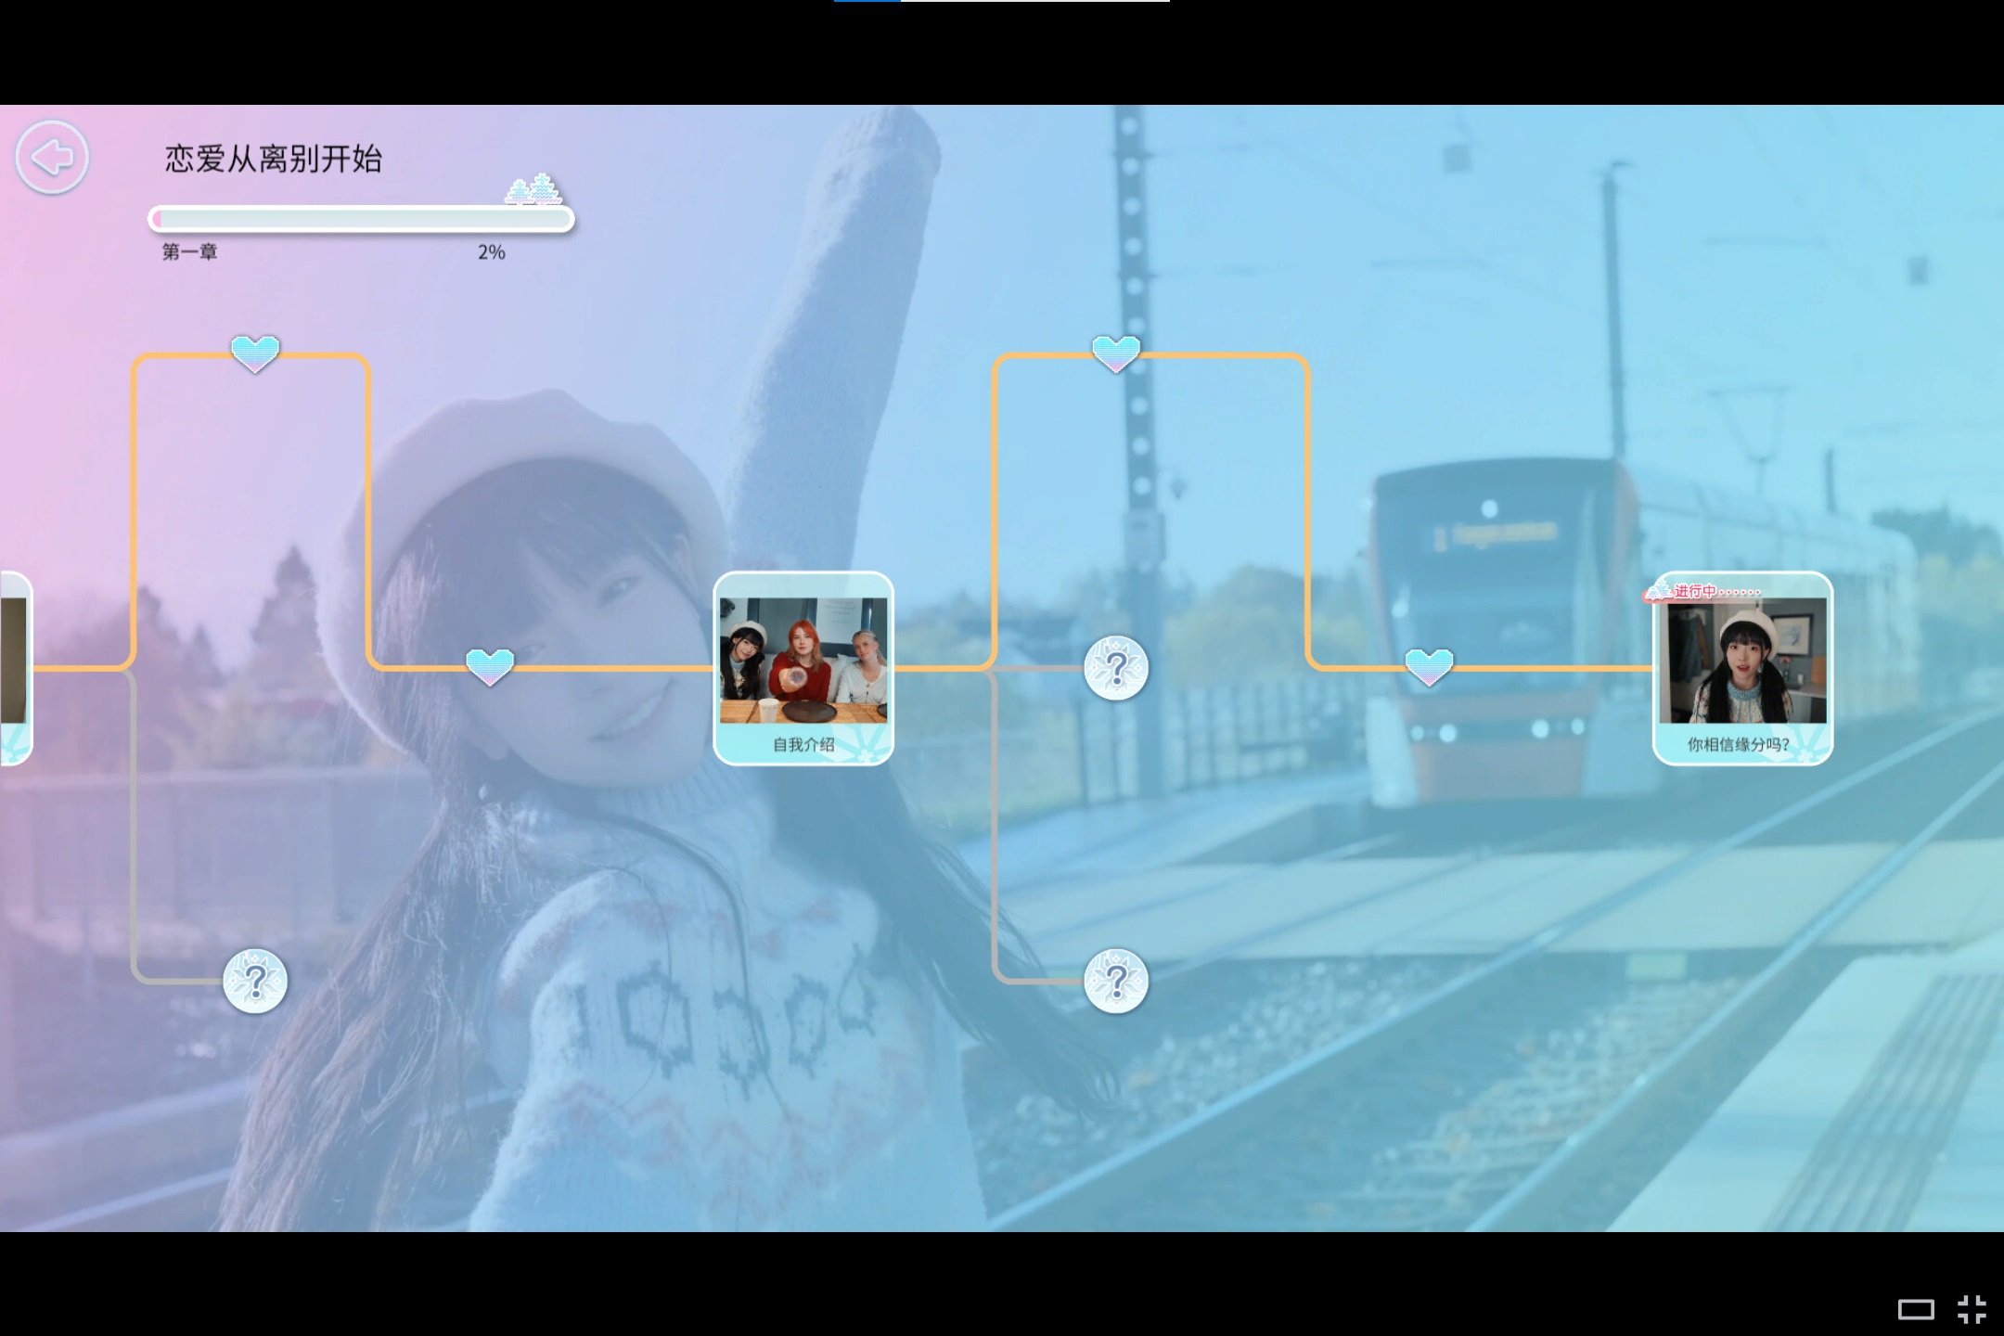
Task: Open locked question node right of 自我介绍
Action: [1116, 668]
